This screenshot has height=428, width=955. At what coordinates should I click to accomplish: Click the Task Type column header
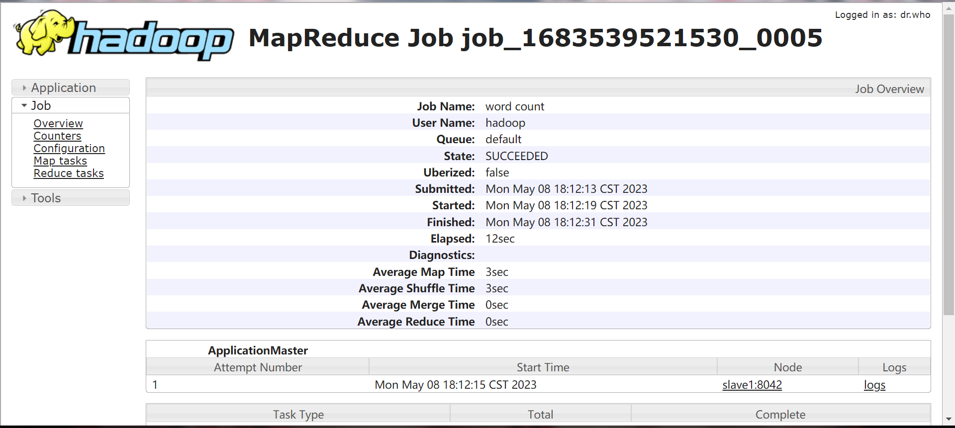298,414
